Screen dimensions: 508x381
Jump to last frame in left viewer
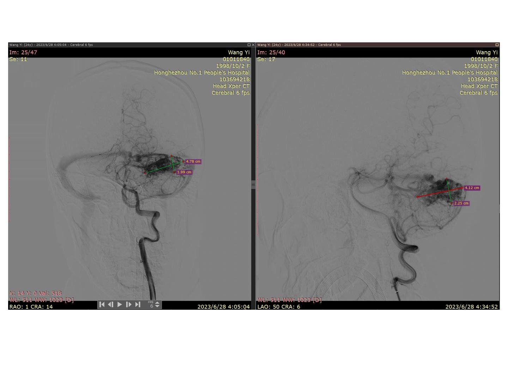[138, 304]
